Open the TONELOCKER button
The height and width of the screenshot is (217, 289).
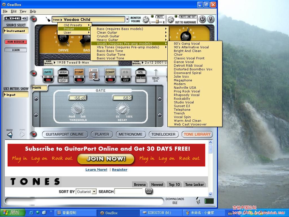tap(163, 134)
